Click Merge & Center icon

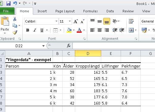[131, 30]
